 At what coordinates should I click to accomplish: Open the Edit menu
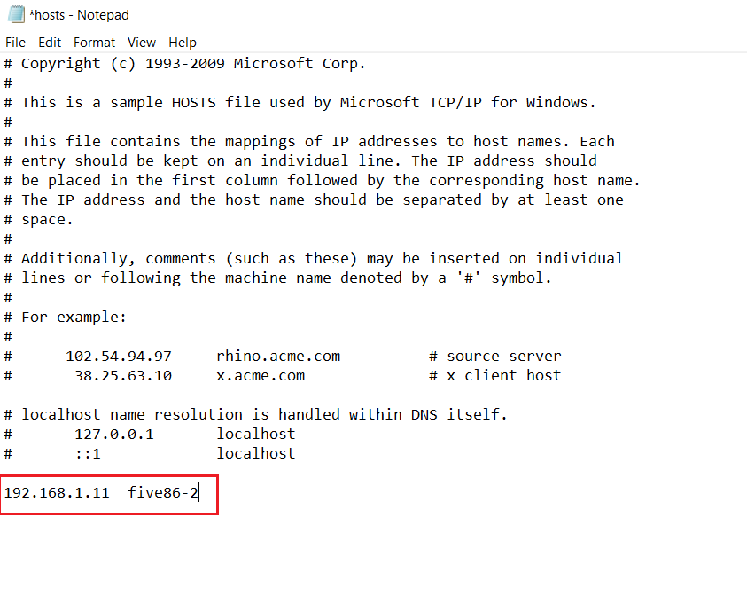pyautogui.click(x=50, y=42)
